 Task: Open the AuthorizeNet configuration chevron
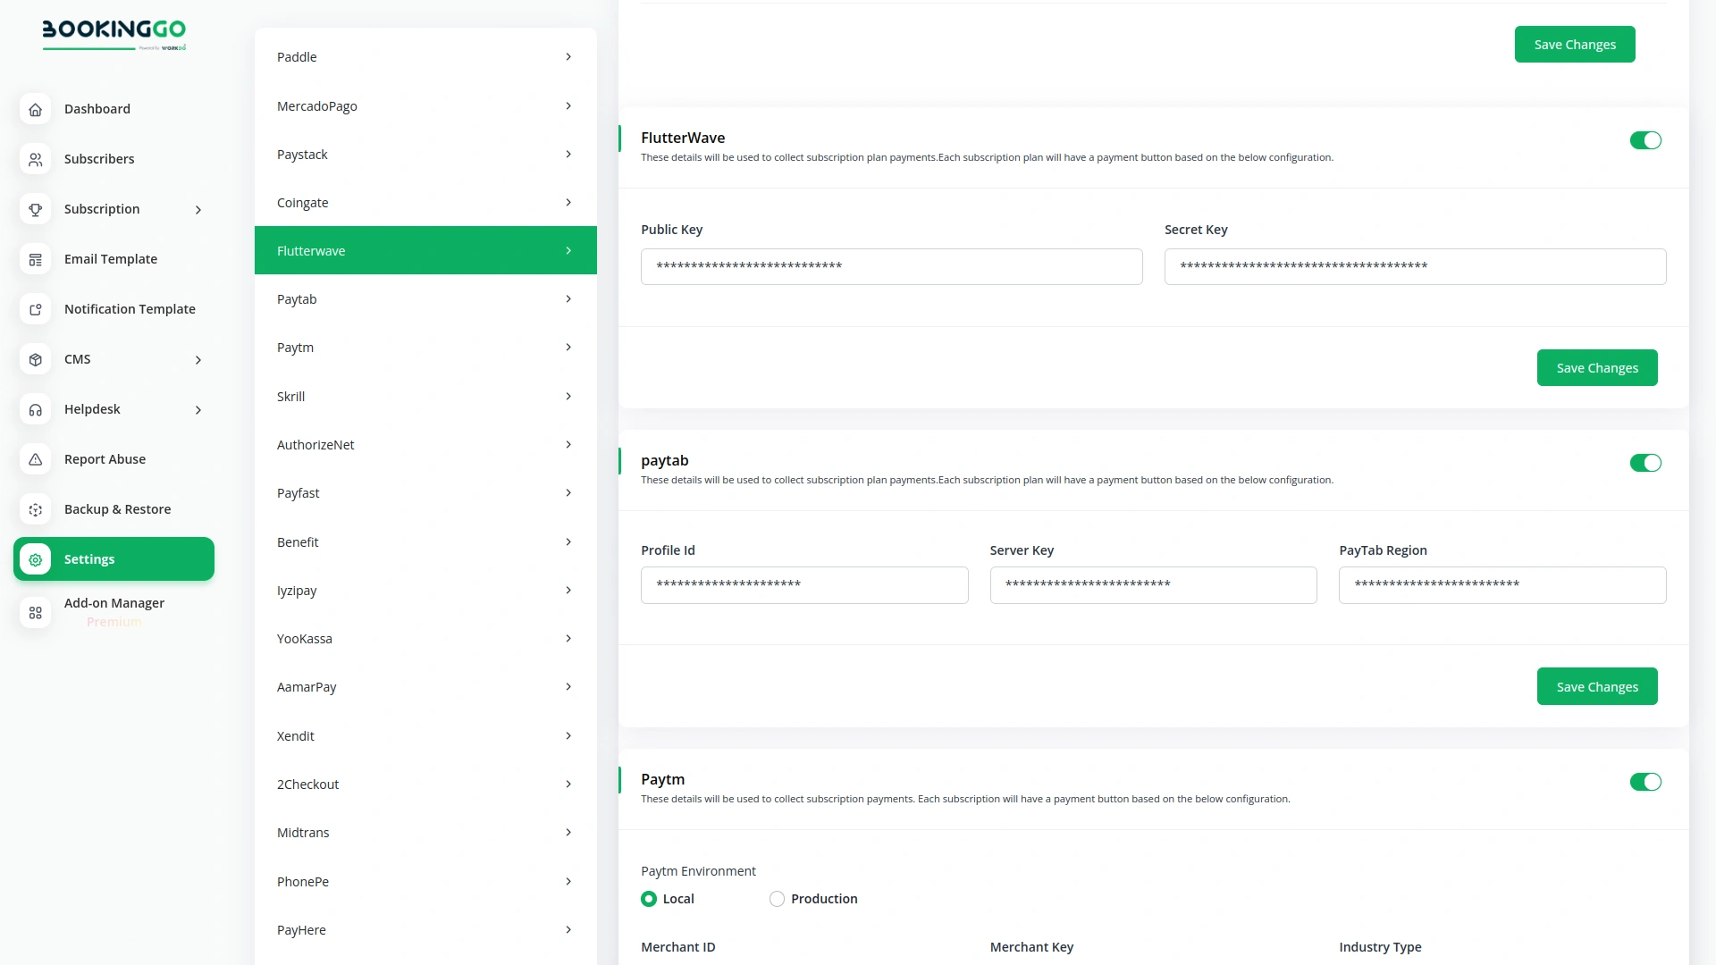(x=568, y=444)
